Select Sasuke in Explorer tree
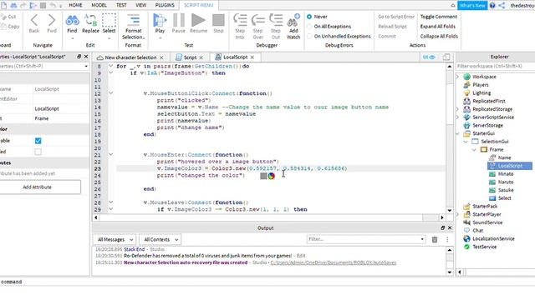535x300 pixels. click(505, 190)
